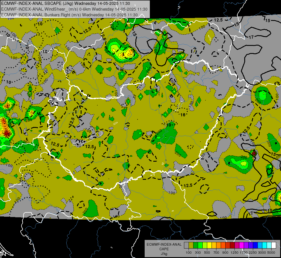Select the gray swatch in the CAPE legend

186,245
